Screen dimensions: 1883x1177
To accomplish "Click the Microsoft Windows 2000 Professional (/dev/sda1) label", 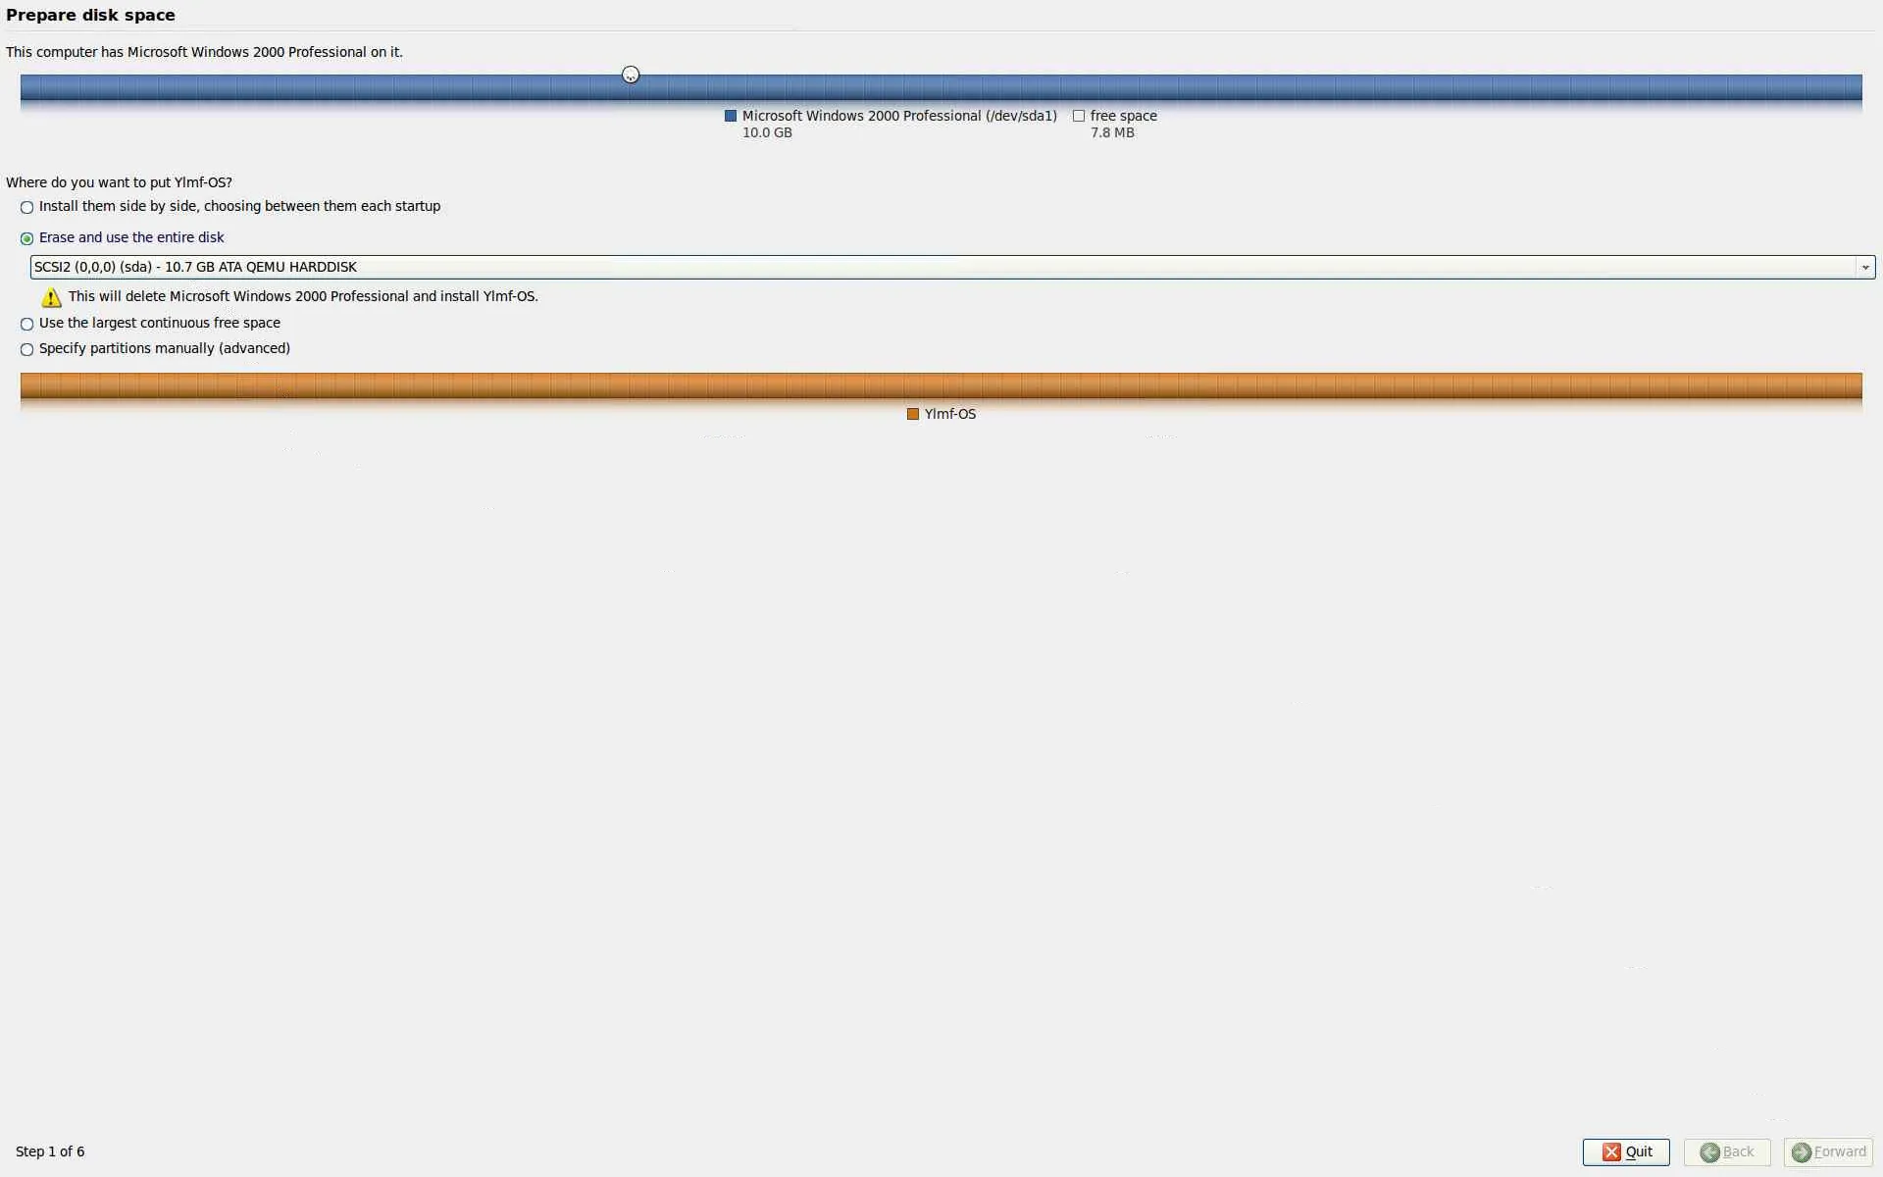I will coord(899,116).
